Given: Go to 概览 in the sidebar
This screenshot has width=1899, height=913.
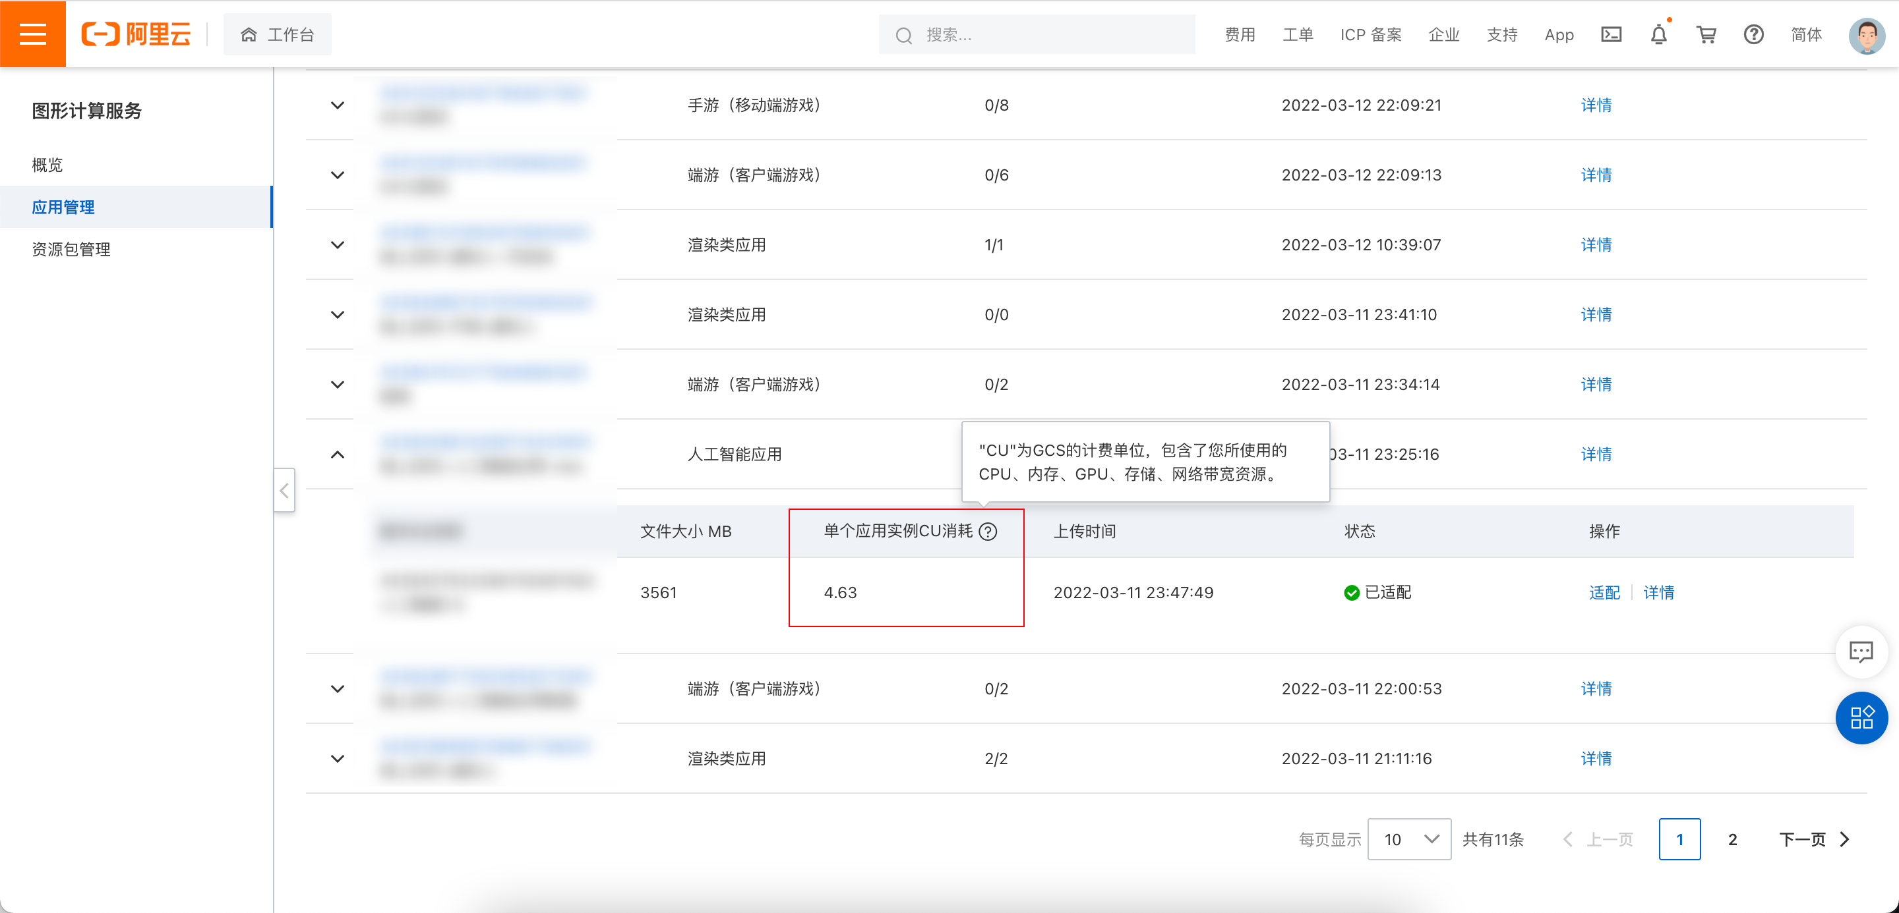Looking at the screenshot, I should (47, 165).
